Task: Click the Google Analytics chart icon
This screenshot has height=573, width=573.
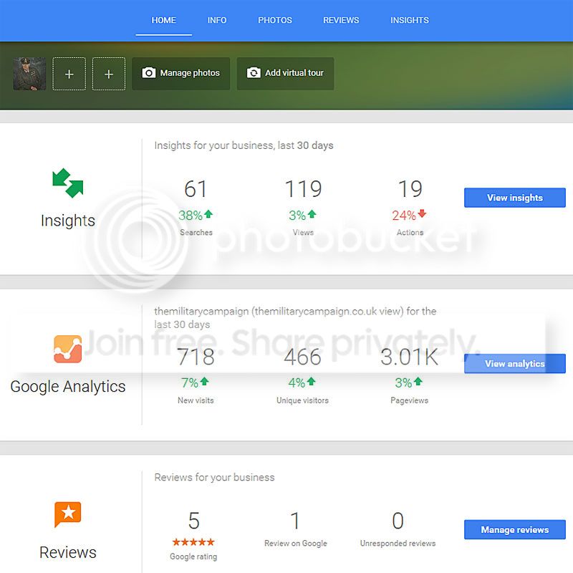Action: (x=67, y=349)
